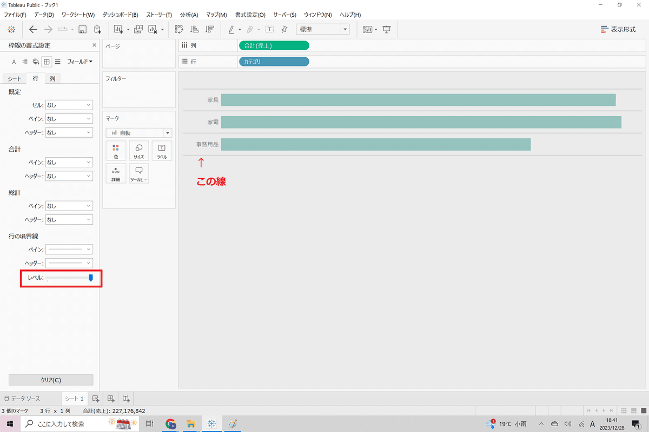Click the Chrome taskbar icon
This screenshot has height=432, width=649.
[171, 423]
